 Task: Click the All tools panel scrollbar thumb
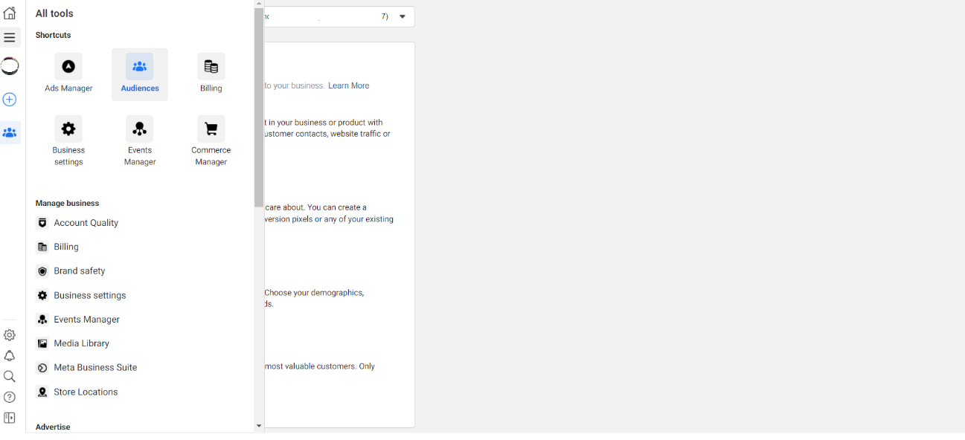pyautogui.click(x=259, y=108)
